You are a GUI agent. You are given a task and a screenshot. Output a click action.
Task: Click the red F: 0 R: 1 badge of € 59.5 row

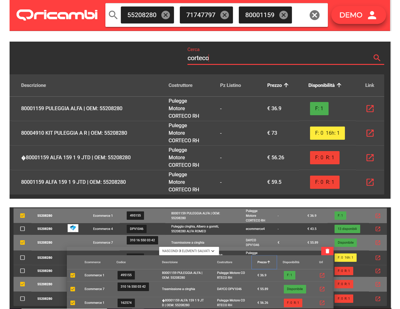(x=324, y=182)
